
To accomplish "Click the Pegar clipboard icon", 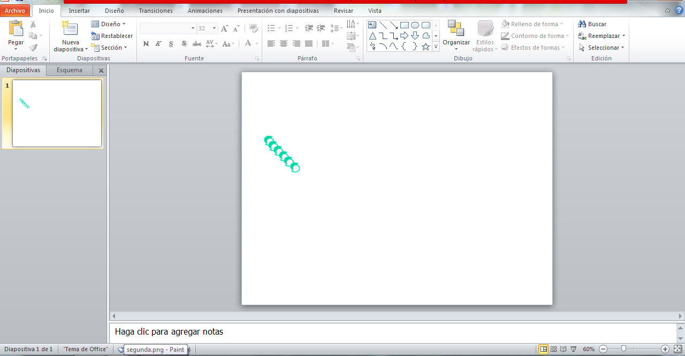I will click(x=16, y=29).
